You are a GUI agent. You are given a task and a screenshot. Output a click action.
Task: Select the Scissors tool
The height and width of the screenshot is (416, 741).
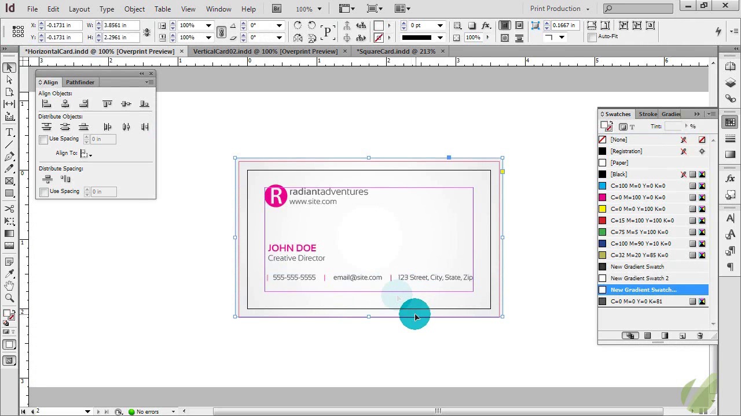(x=9, y=209)
